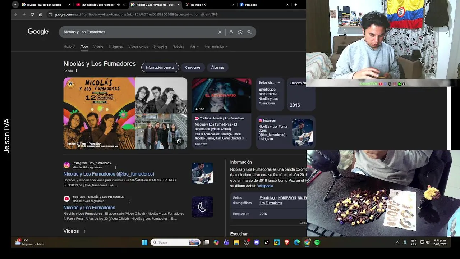
Task: Go back to the previous page
Action: 16,14
